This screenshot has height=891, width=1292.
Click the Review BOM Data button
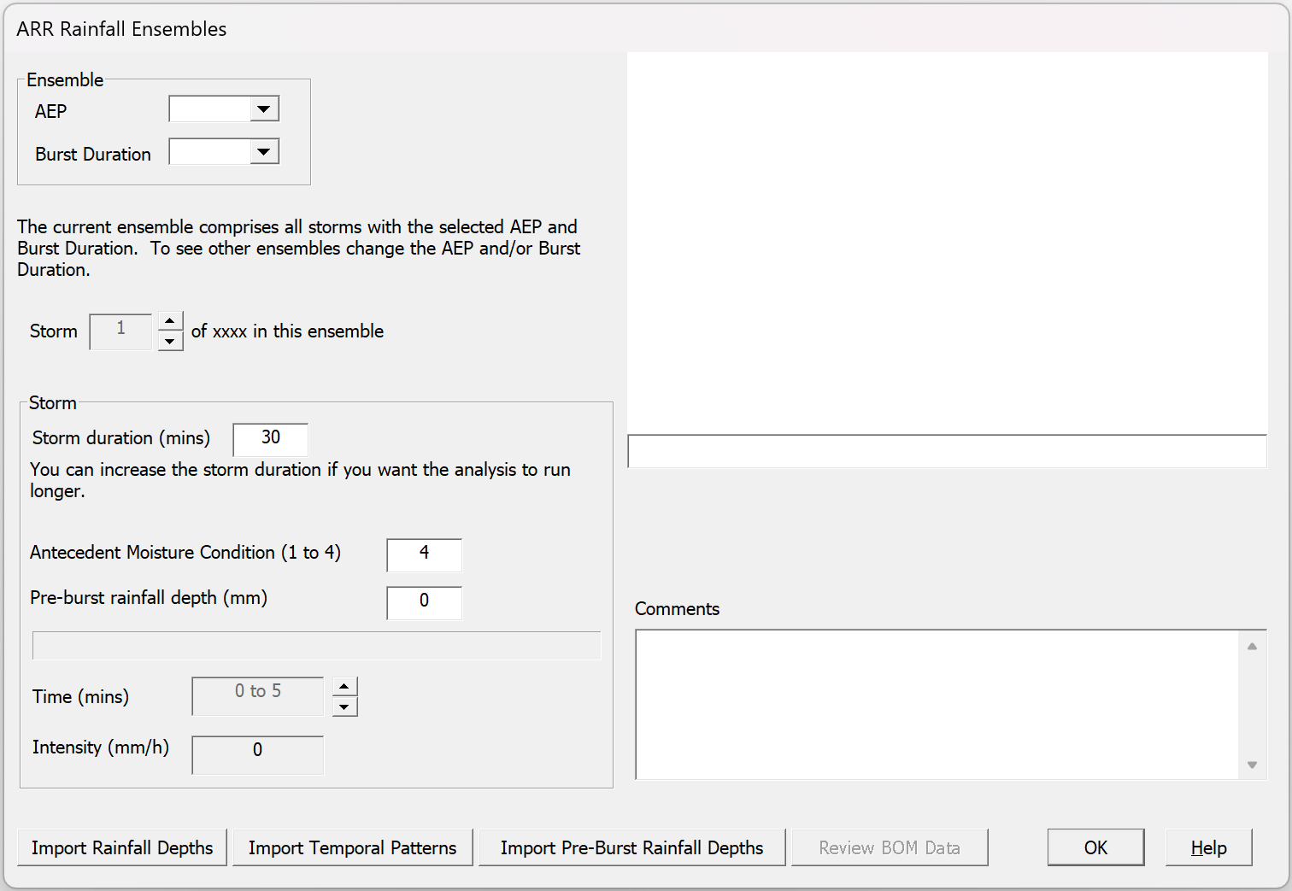(890, 847)
